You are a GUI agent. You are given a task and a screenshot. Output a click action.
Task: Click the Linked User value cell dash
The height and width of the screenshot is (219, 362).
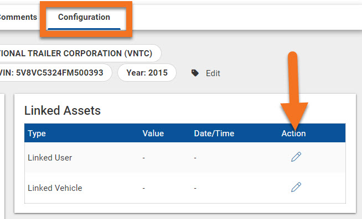143,158
